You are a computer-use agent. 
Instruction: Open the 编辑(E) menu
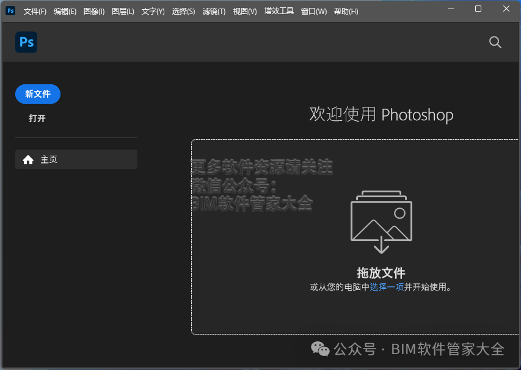pyautogui.click(x=65, y=12)
